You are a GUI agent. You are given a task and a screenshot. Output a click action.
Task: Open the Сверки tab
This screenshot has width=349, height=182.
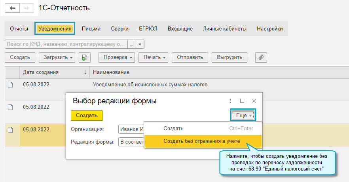click(119, 28)
